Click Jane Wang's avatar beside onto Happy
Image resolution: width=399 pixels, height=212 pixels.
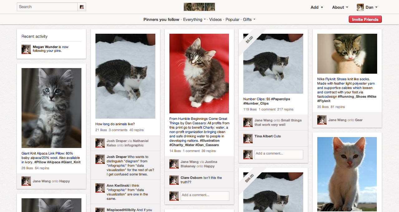click(x=26, y=181)
